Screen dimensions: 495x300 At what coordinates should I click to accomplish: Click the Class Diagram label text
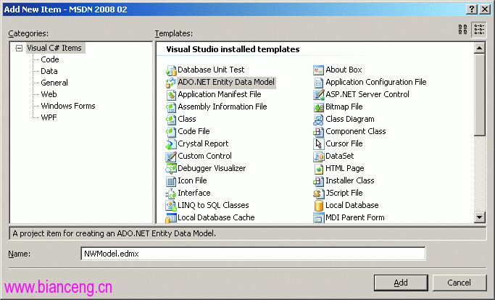[350, 119]
